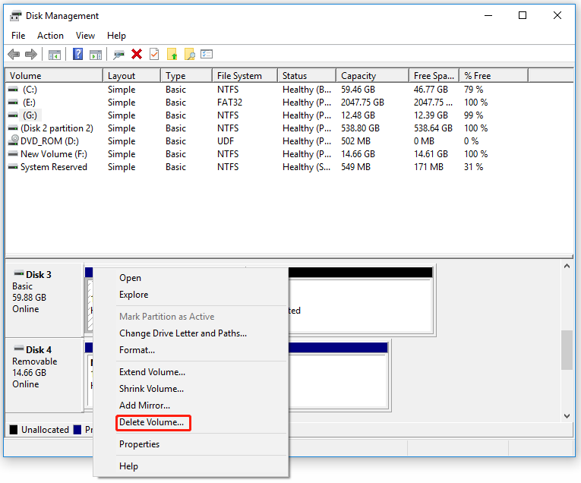Choose Delete Volume... from context menu

152,422
